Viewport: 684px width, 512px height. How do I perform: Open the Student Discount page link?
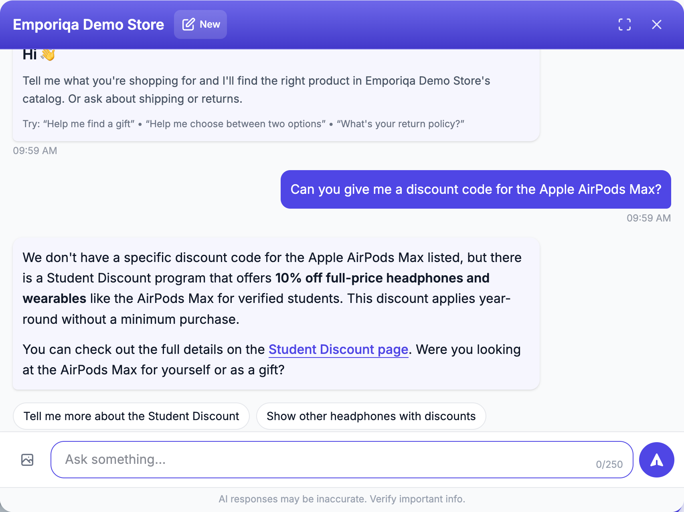coord(338,349)
